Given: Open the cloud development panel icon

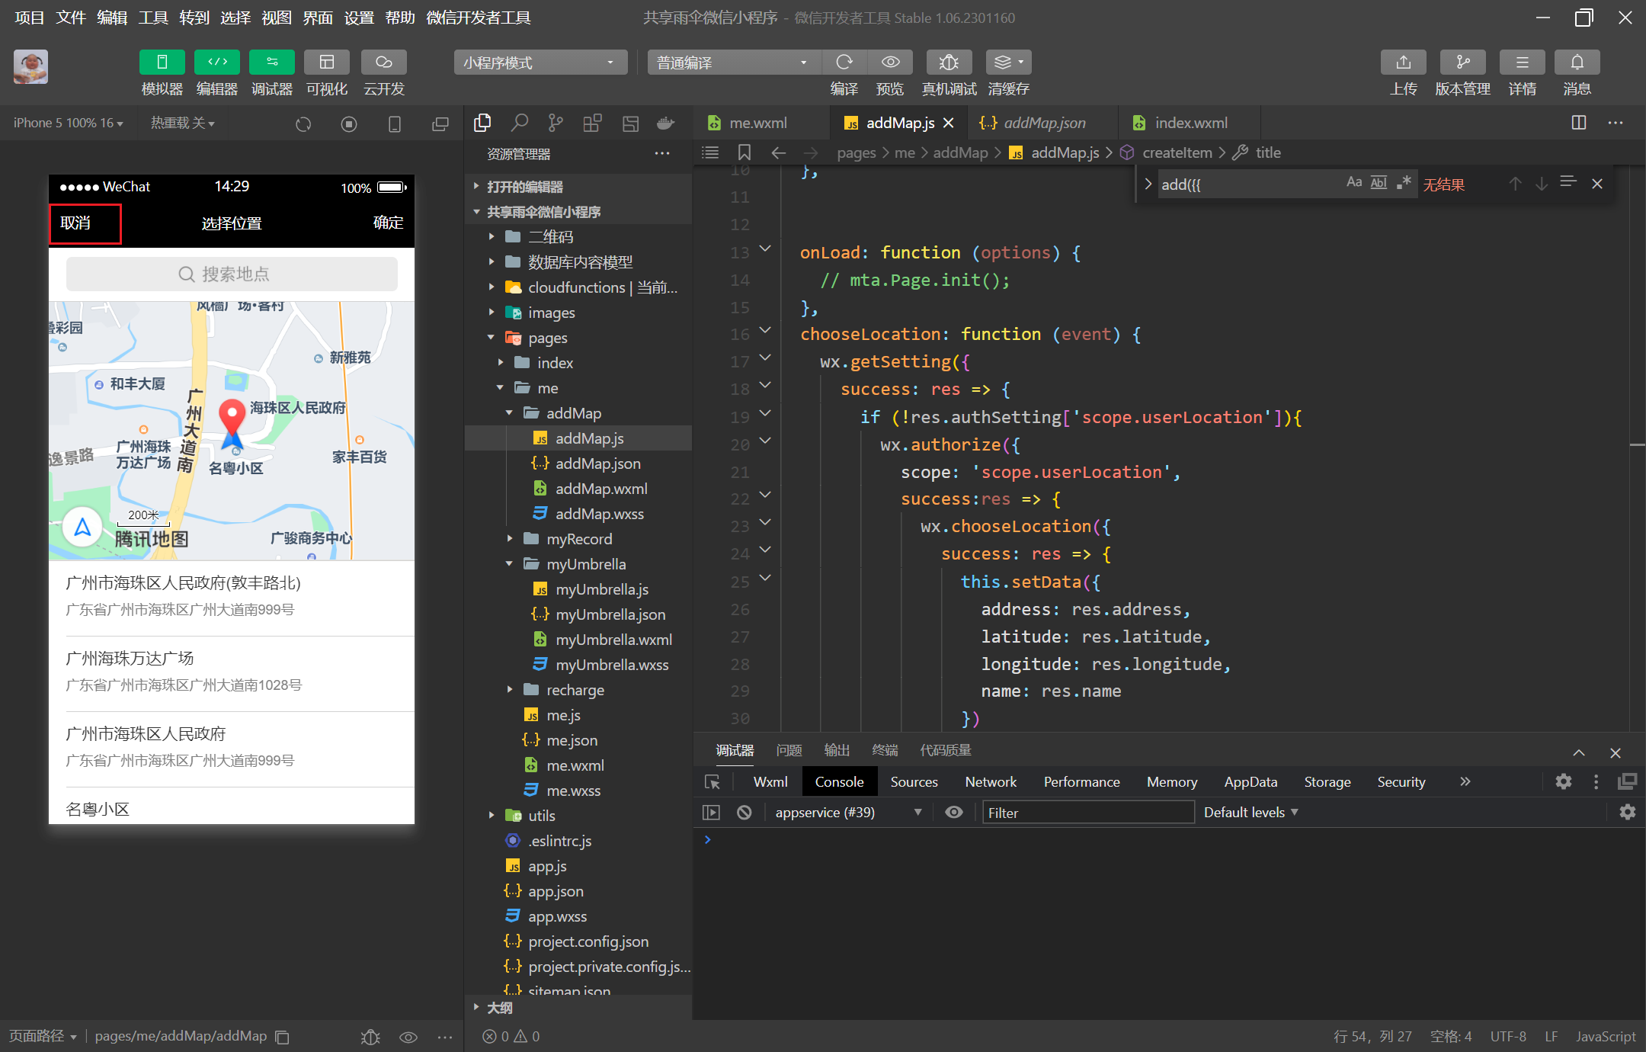Looking at the screenshot, I should [x=383, y=63].
